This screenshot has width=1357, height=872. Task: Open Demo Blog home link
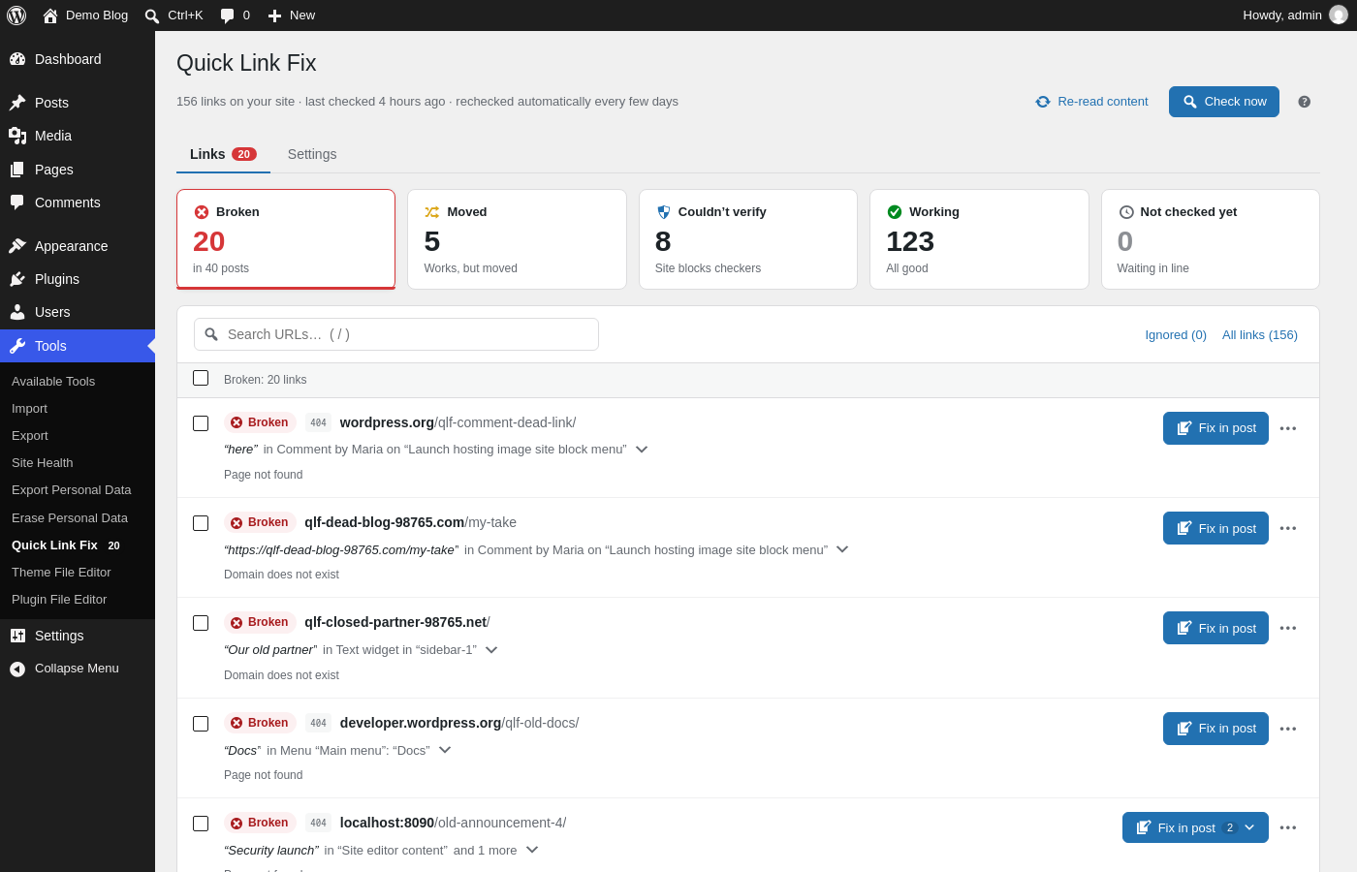pyautogui.click(x=85, y=16)
